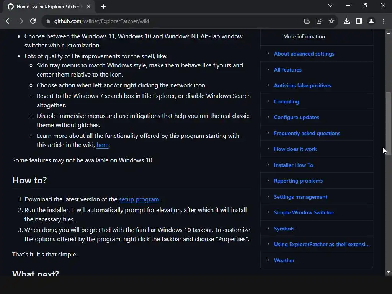Open Chrome three-dot menu

(384, 21)
